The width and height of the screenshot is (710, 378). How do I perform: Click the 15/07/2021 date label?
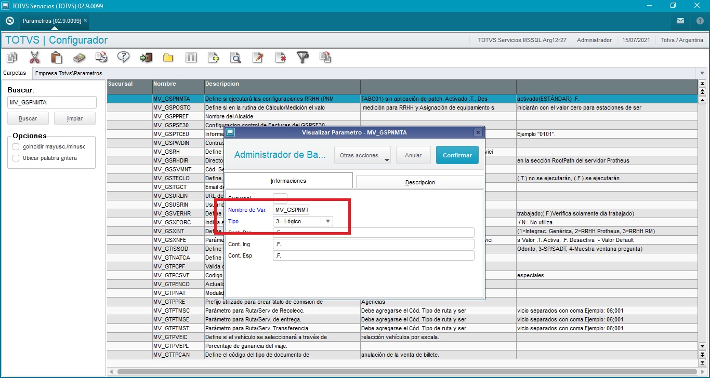click(636, 40)
